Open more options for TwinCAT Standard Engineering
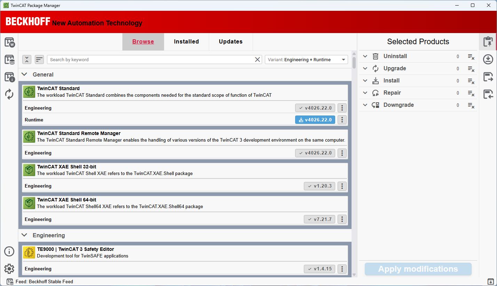Viewport: 497px width, 286px height. [342, 108]
